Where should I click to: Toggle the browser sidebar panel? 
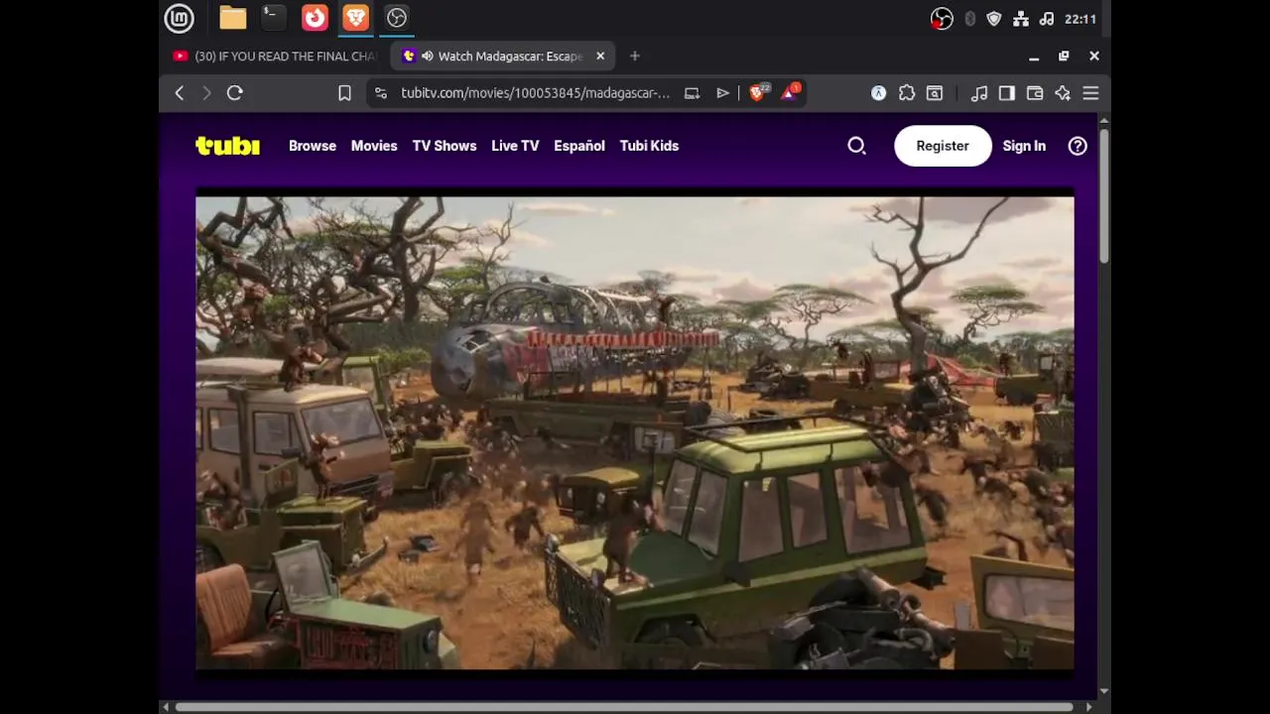coord(1007,93)
